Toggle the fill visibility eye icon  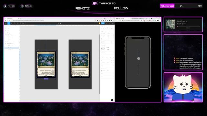tap(111, 63)
